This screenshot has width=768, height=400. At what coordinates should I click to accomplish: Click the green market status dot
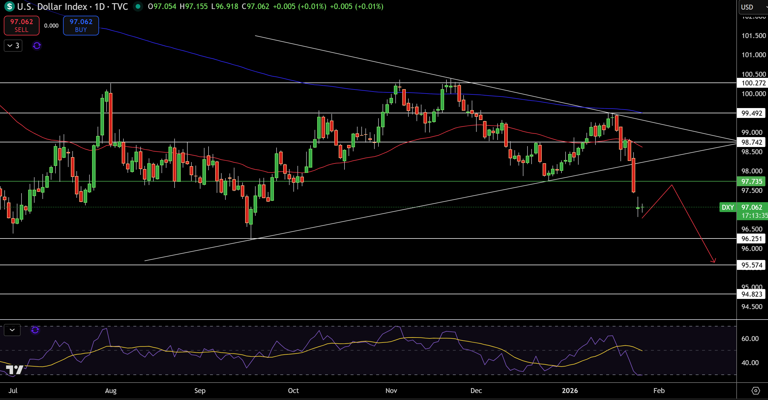click(138, 6)
